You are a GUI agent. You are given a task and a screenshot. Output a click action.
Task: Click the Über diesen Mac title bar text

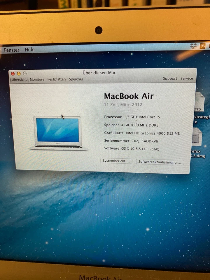pos(99,73)
